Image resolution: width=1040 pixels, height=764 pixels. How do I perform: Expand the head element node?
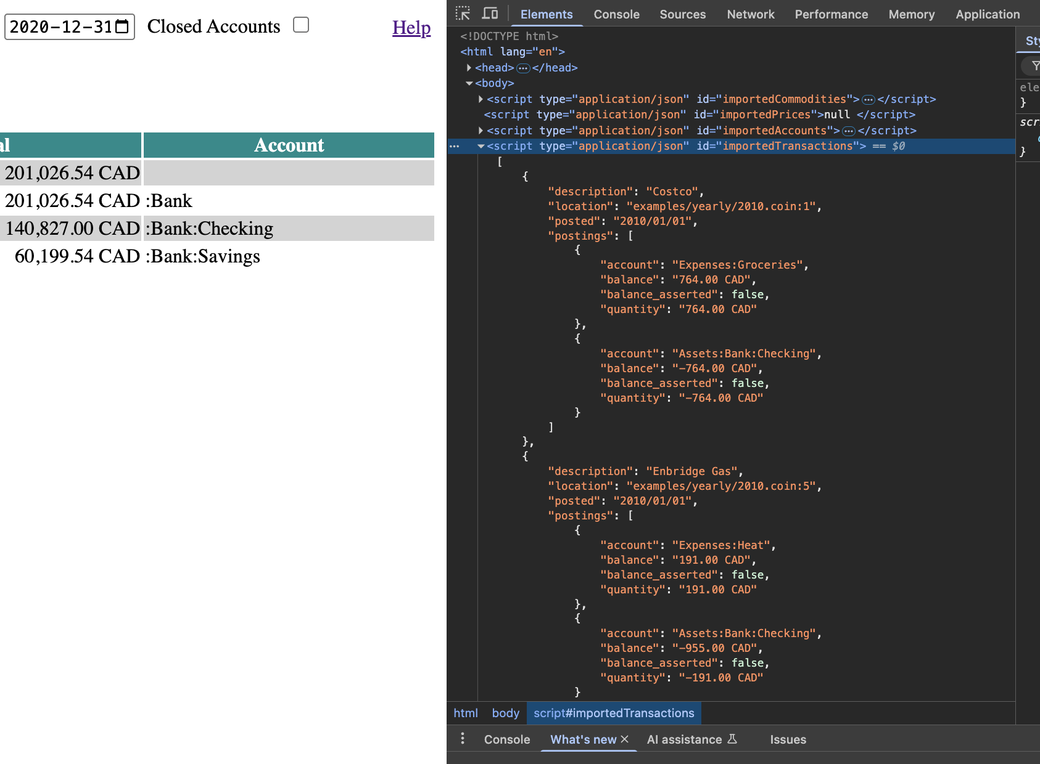pos(469,68)
